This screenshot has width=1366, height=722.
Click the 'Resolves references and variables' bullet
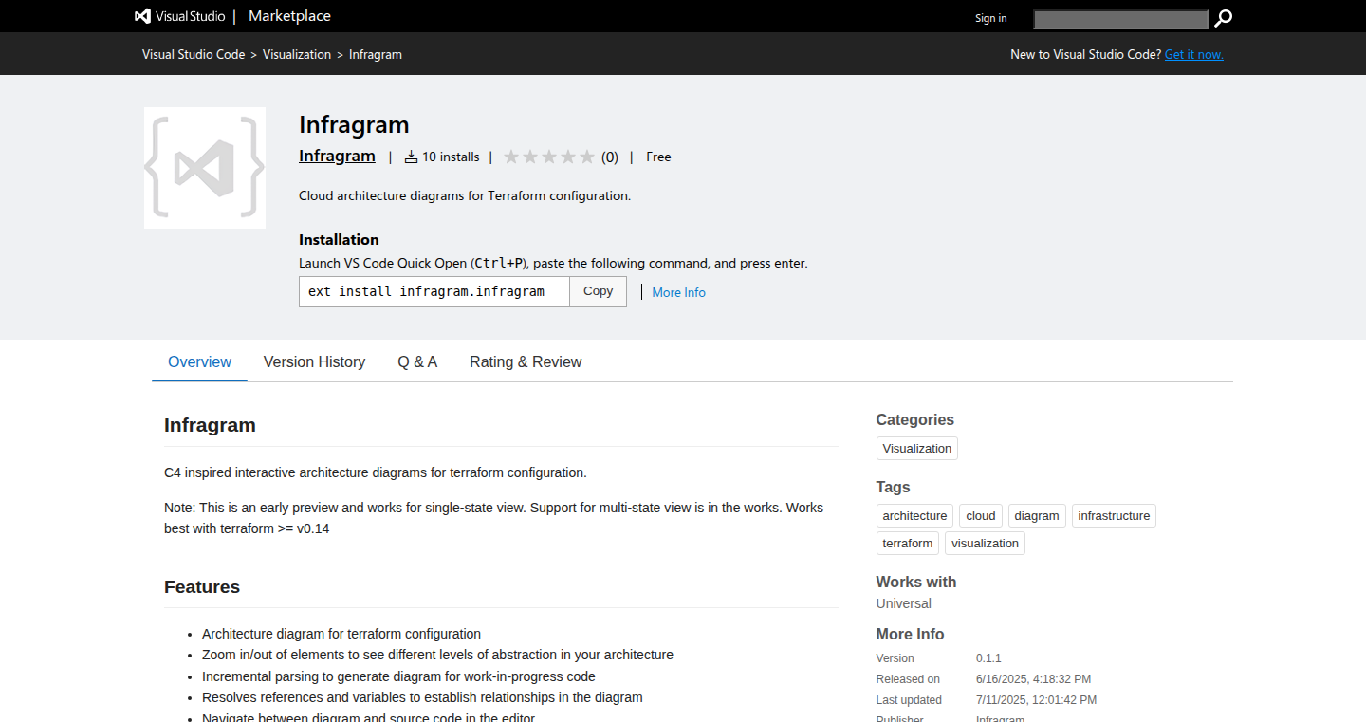pos(422,697)
